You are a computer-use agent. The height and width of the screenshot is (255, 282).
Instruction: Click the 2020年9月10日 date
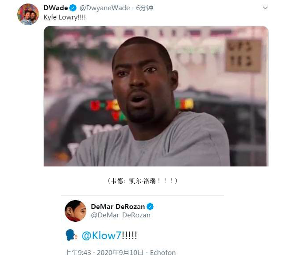(120, 252)
